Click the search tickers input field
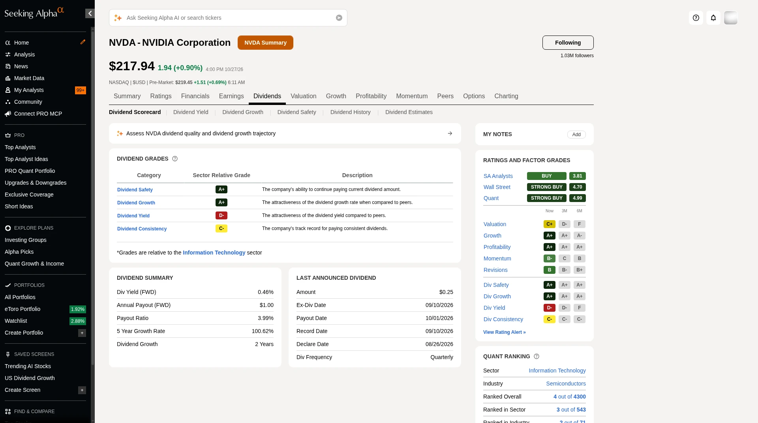Viewport: 758px width, 423px height. click(228, 18)
